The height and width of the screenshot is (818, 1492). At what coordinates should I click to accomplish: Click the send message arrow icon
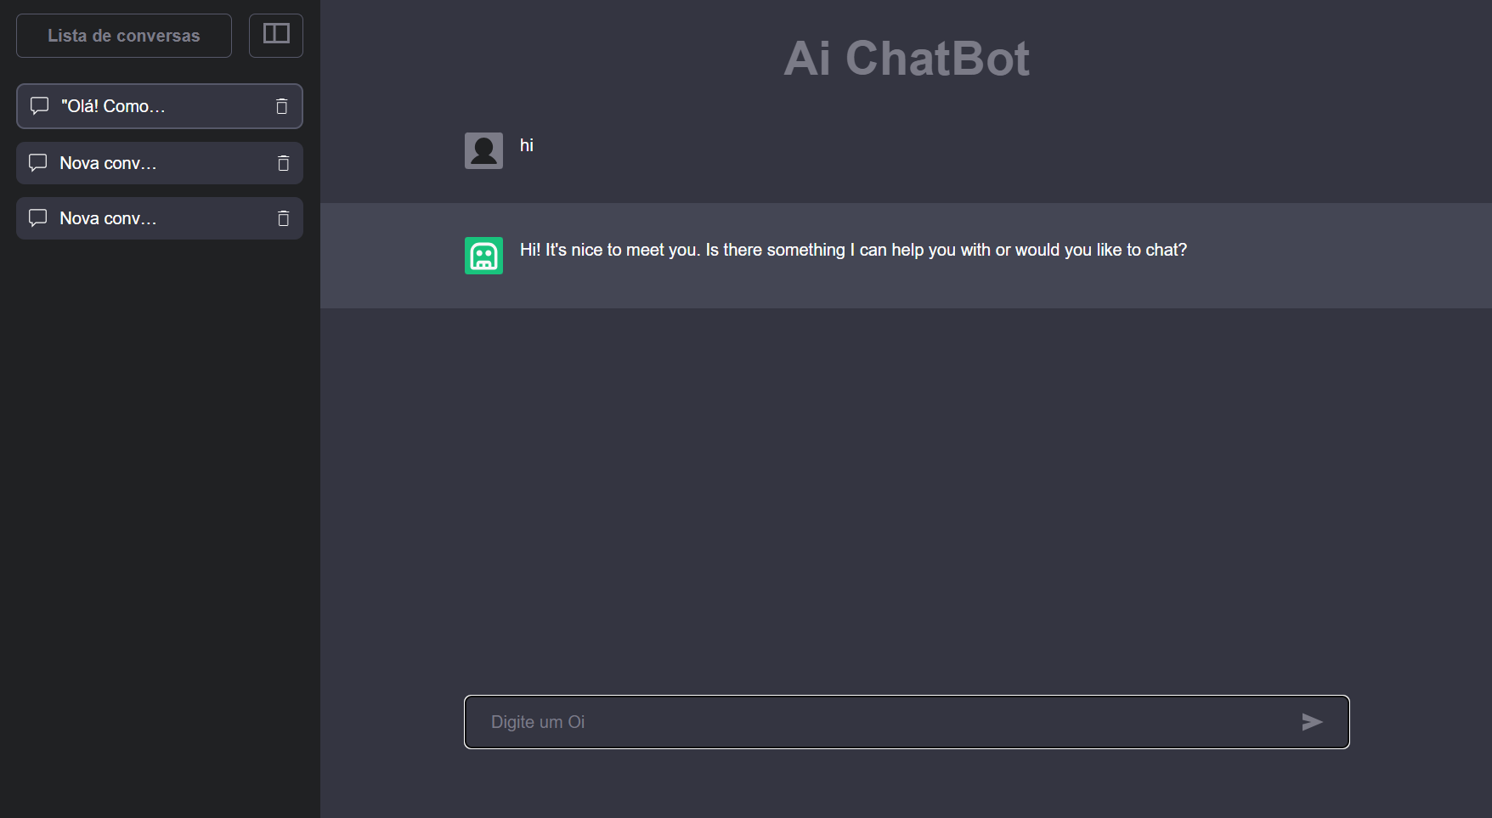tap(1312, 722)
